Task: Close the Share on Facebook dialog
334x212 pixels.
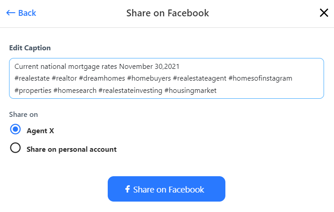Action: tap(324, 13)
